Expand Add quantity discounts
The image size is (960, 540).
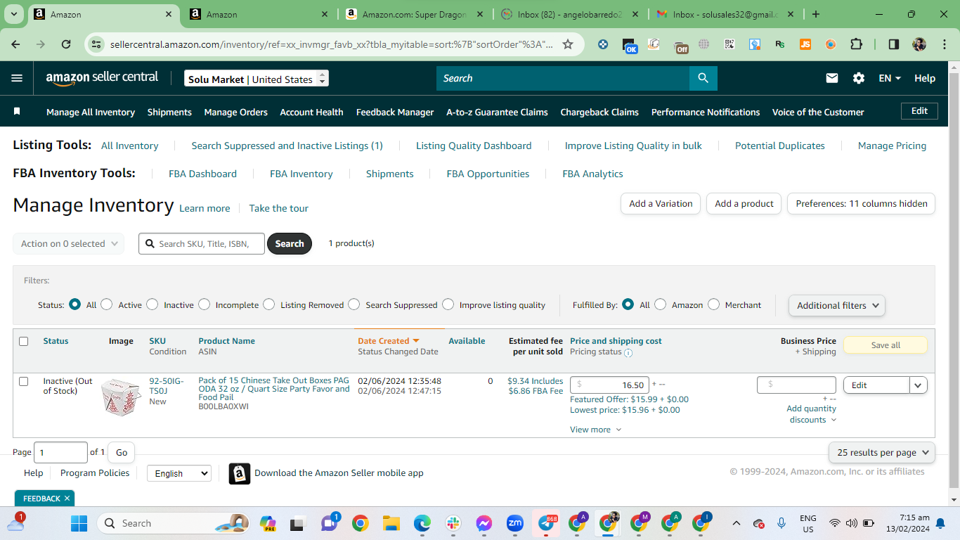[x=812, y=414]
